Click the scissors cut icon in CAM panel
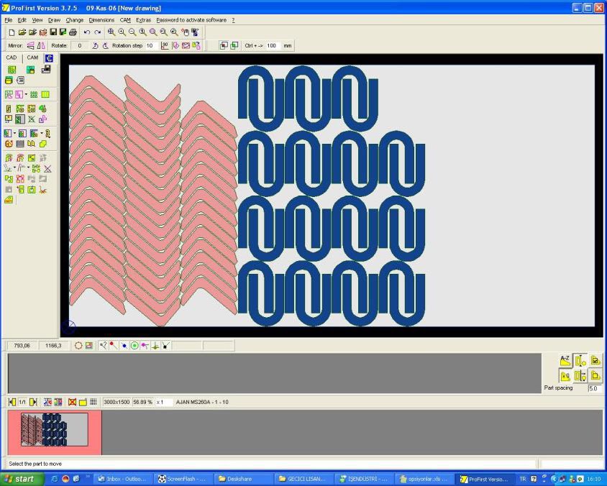The width and height of the screenshot is (607, 486). (42, 191)
